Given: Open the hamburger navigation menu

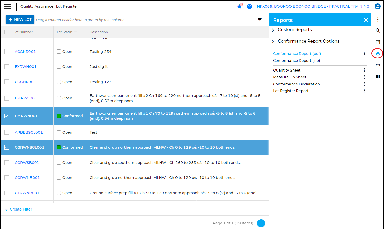Looking at the screenshot, I should point(7,6).
